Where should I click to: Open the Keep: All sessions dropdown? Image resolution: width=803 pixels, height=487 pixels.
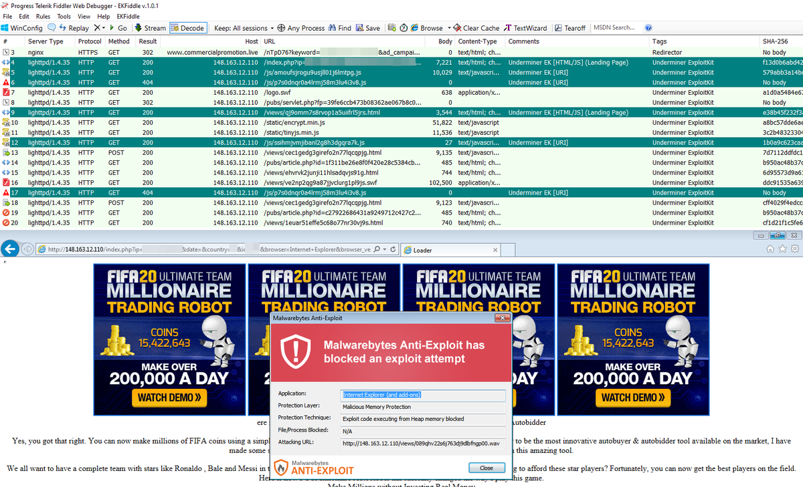click(244, 28)
